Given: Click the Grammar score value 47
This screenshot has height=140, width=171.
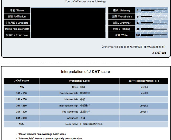Looking at the screenshot, I should (x=138, y=23).
